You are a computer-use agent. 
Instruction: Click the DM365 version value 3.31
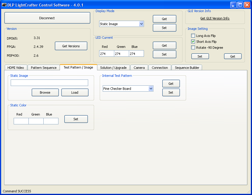pos(37,38)
